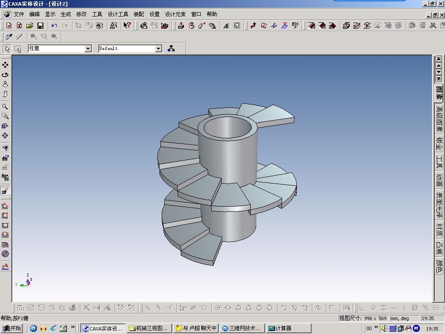Switch to the 图素 catalog tab
The width and height of the screenshot is (445, 334).
(439, 93)
